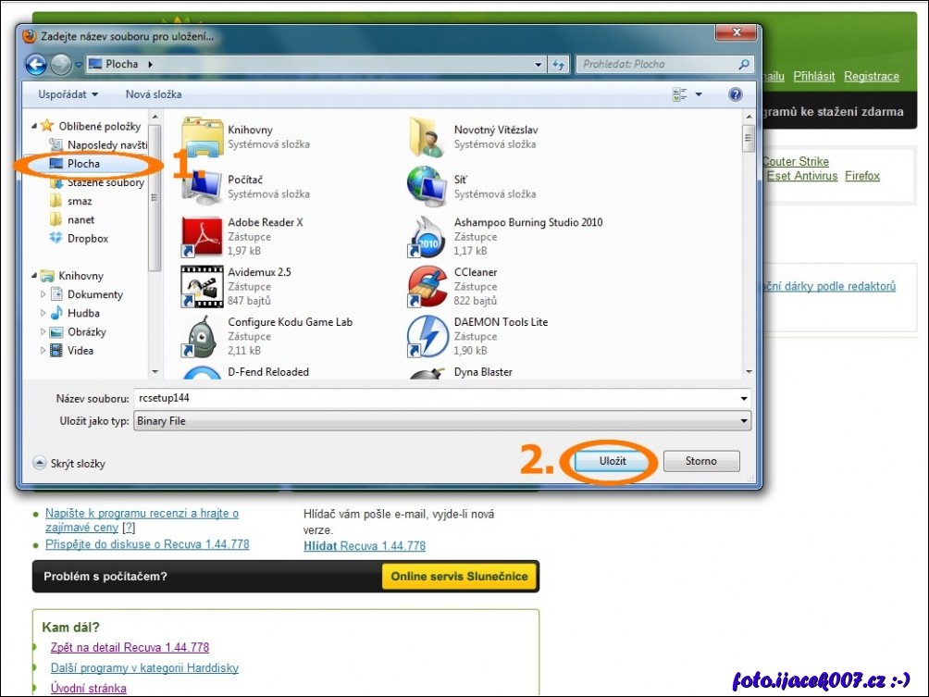Open the file name history dropdown arrow
The height and width of the screenshot is (697, 929).
[x=744, y=398]
